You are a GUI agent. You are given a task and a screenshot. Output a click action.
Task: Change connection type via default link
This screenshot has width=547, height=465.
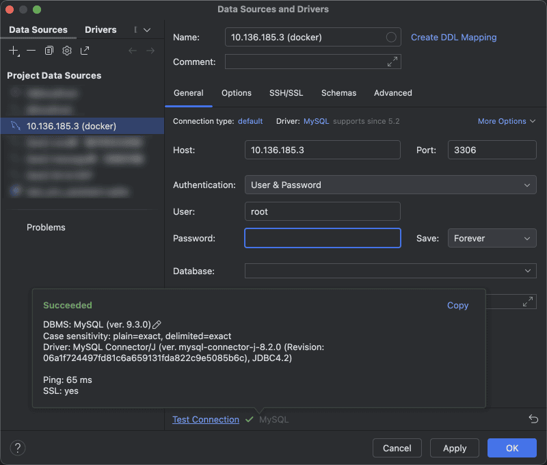(x=250, y=121)
